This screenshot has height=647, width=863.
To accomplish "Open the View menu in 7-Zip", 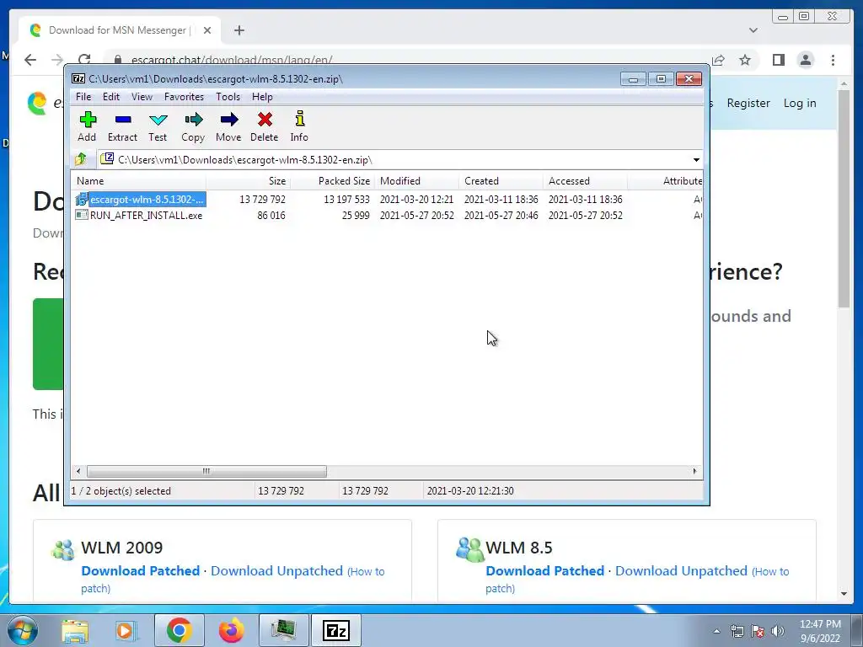I will 142,97.
